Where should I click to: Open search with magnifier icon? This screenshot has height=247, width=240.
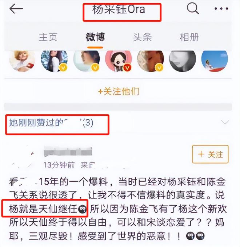click(x=193, y=9)
